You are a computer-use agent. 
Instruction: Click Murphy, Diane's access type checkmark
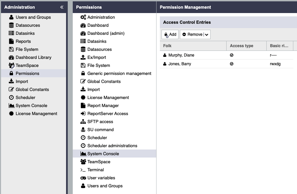coord(232,55)
